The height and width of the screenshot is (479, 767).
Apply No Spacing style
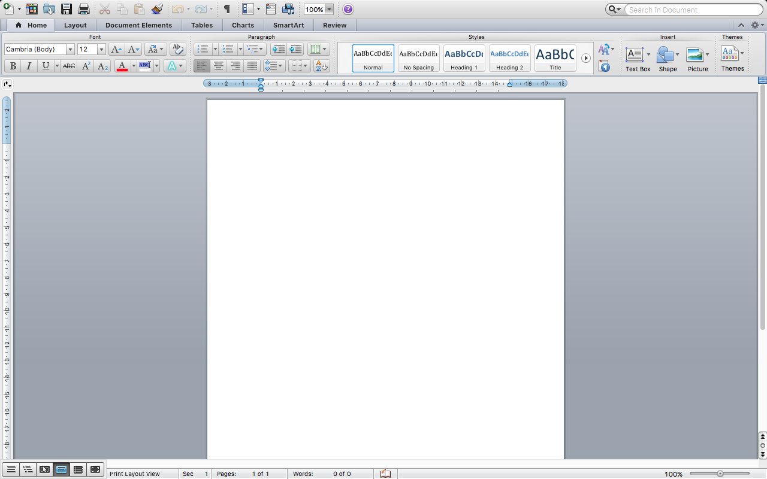pos(419,58)
